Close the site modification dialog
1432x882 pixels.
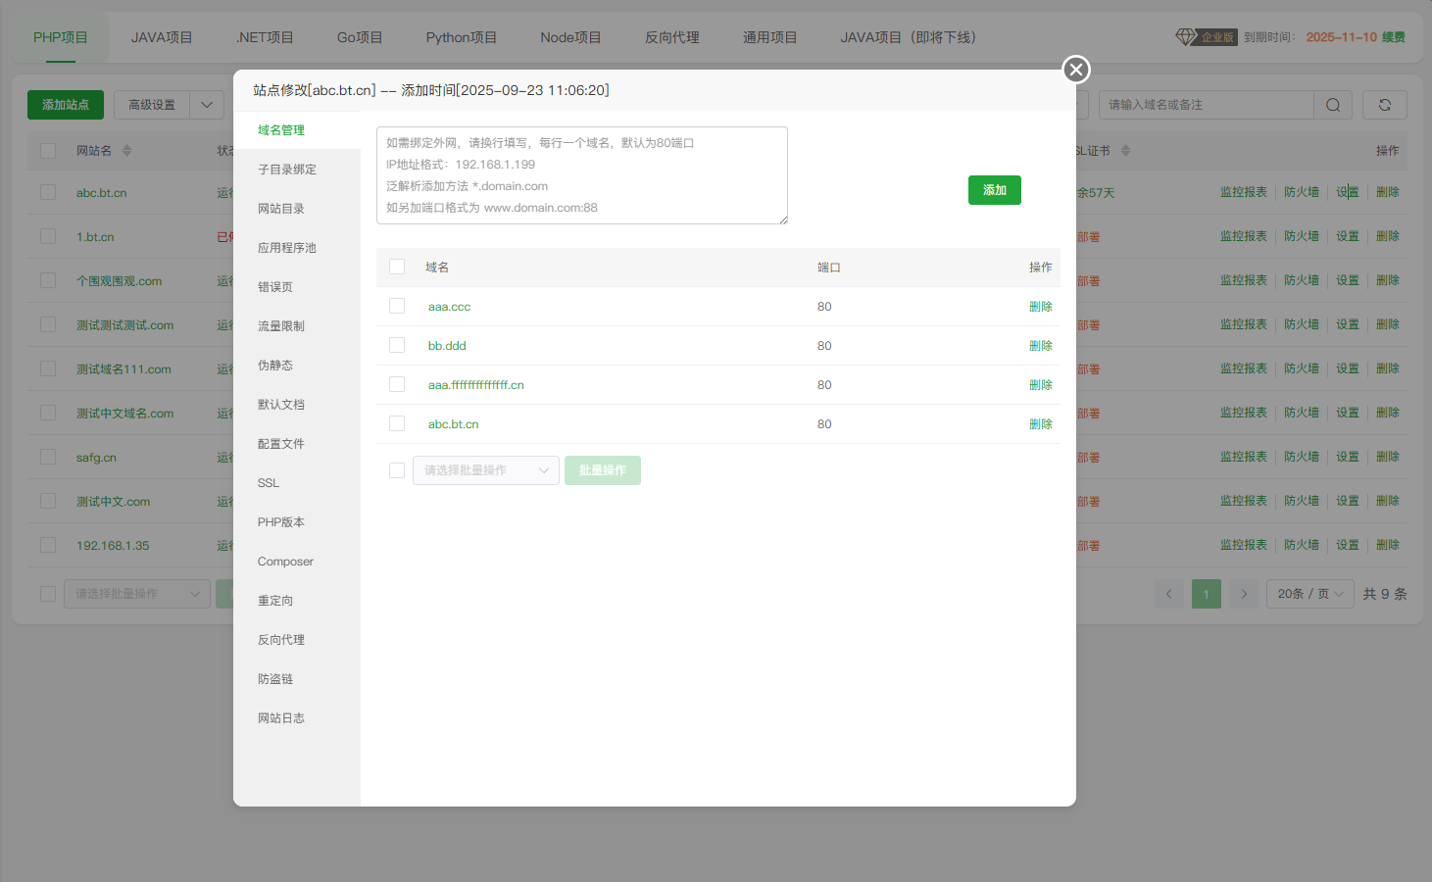click(x=1076, y=70)
